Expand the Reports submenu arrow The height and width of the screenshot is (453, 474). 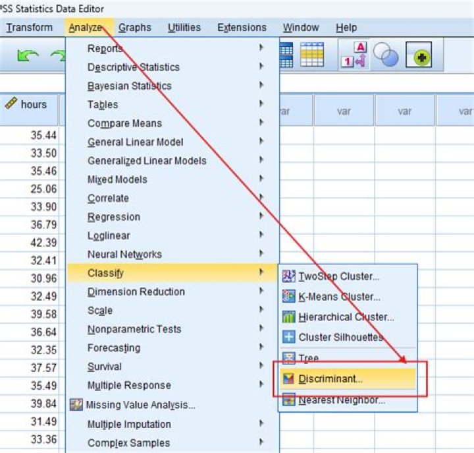261,47
